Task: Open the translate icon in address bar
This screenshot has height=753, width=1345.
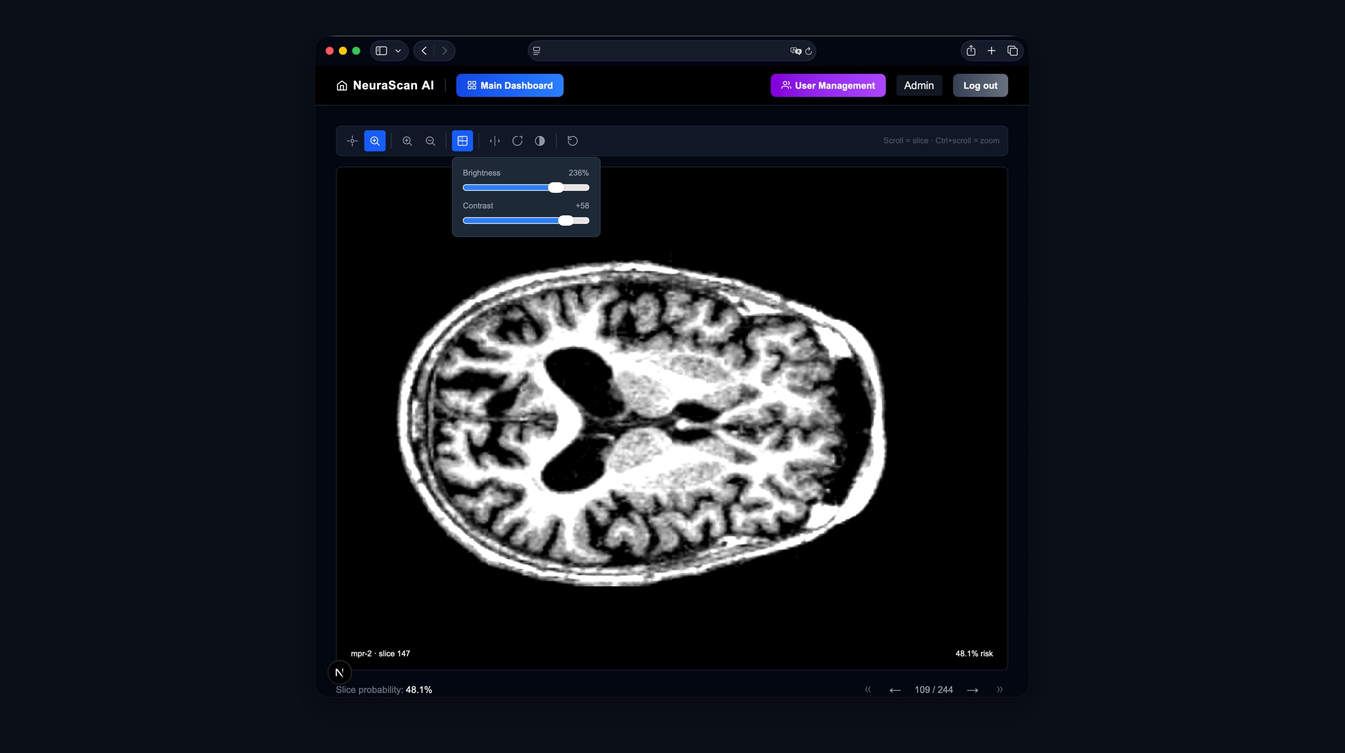Action: click(x=795, y=51)
